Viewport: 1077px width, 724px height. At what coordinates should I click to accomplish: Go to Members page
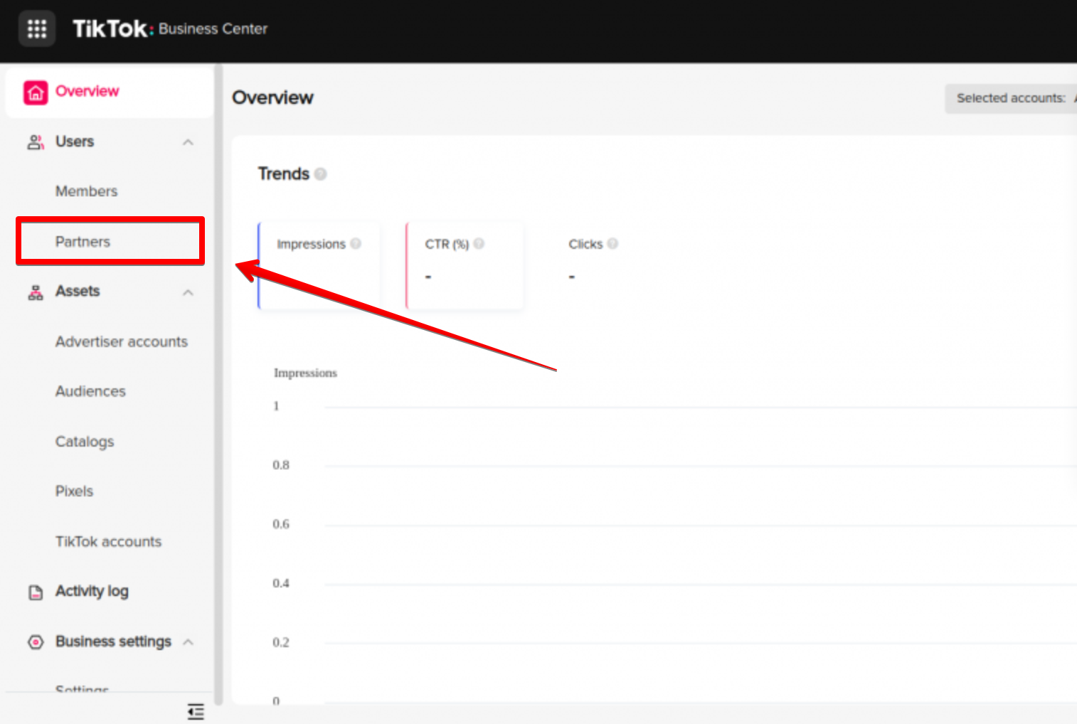pos(86,191)
